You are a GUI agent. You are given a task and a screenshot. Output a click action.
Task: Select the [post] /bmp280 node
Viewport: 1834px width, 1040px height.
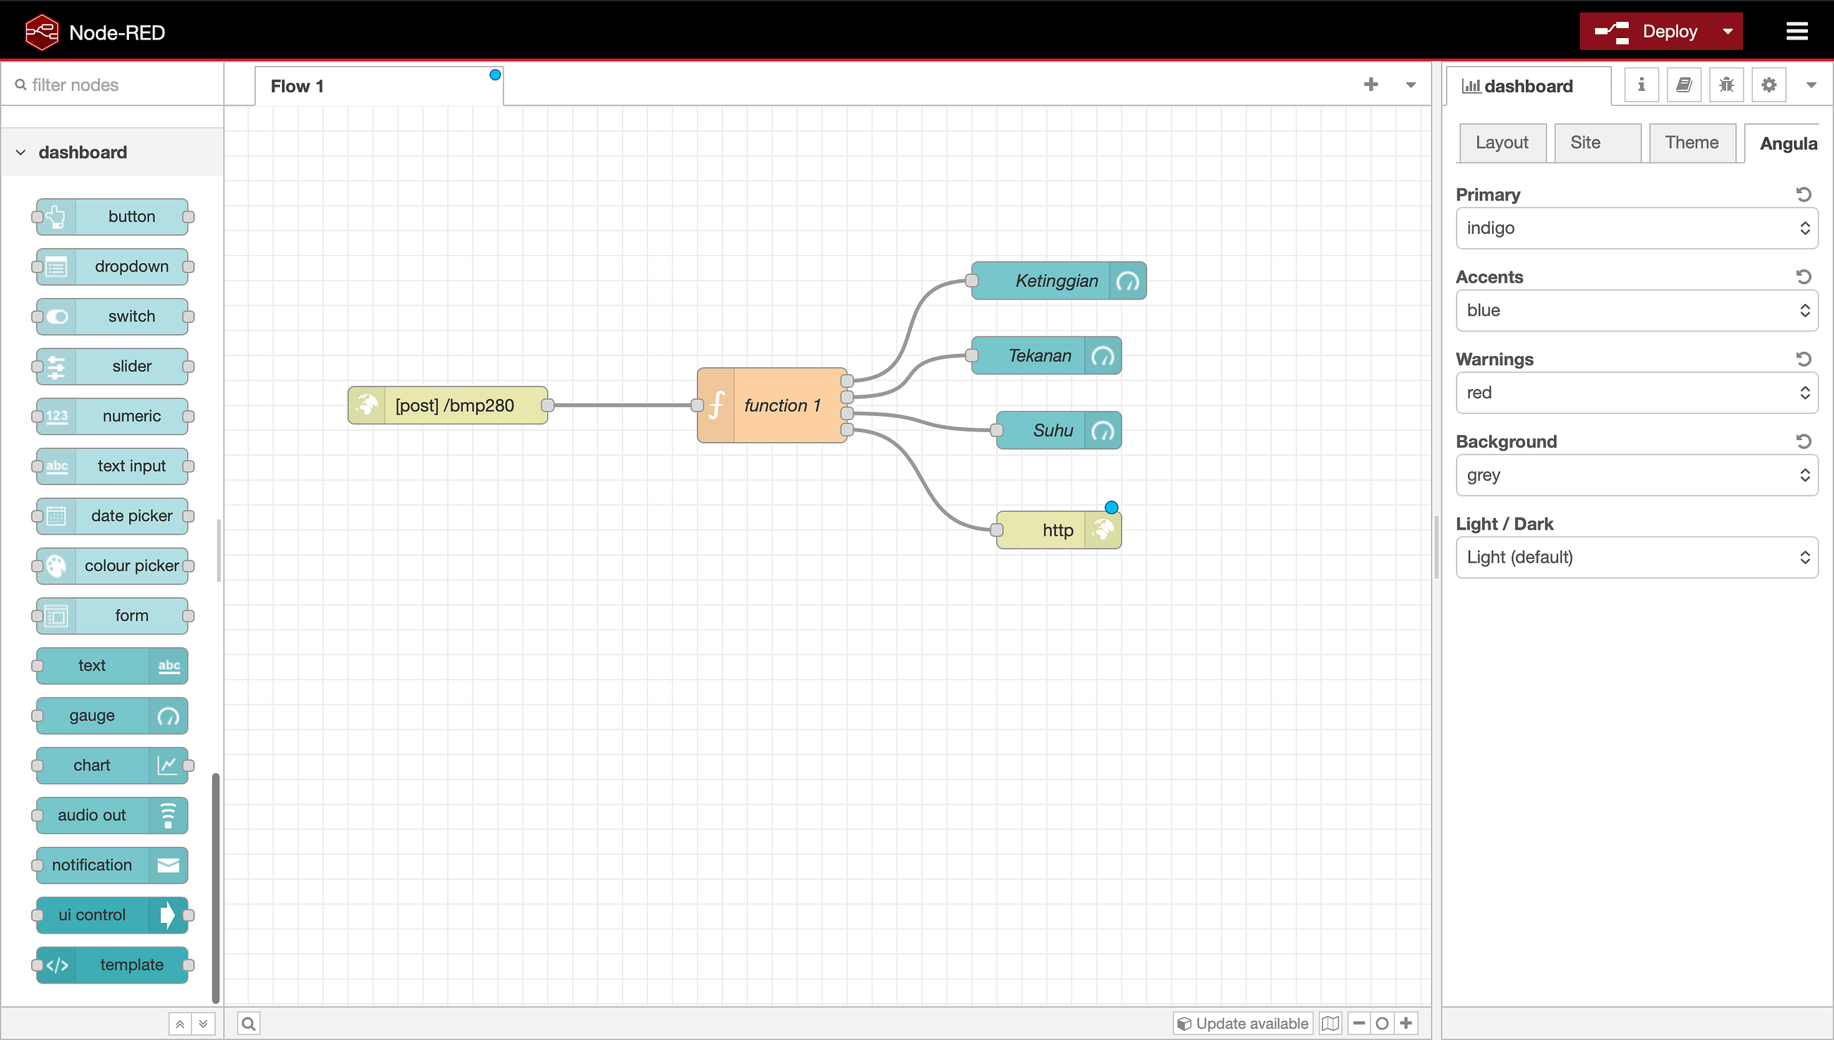pos(448,405)
